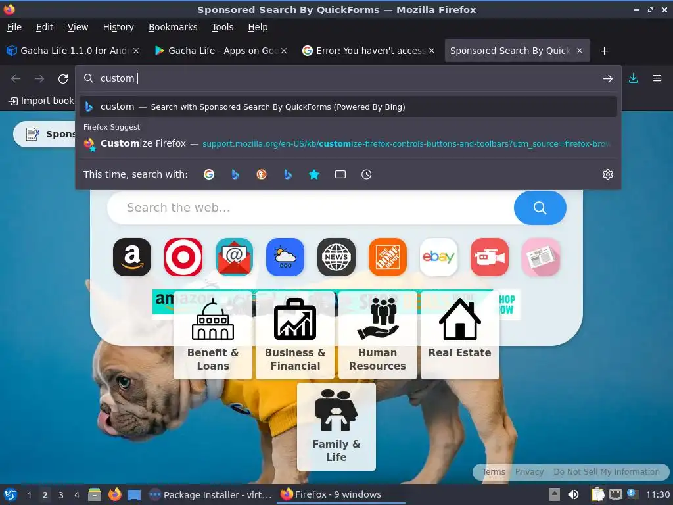Screen dimensions: 673x505
Task: Open file manager from taskbar launcher
Action: click(95, 494)
